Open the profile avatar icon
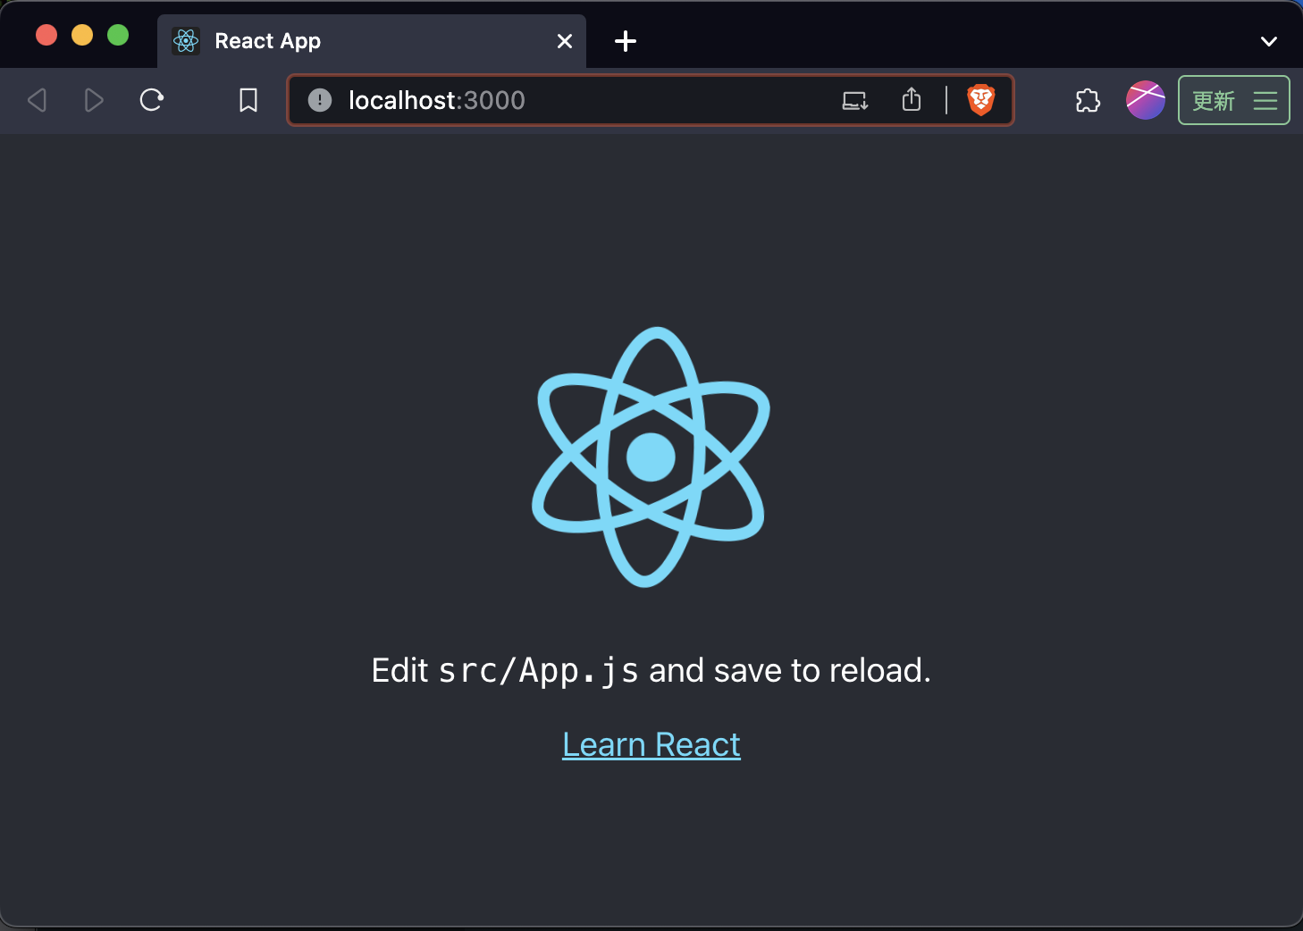Screen dimensions: 1303x931 [x=1146, y=100]
